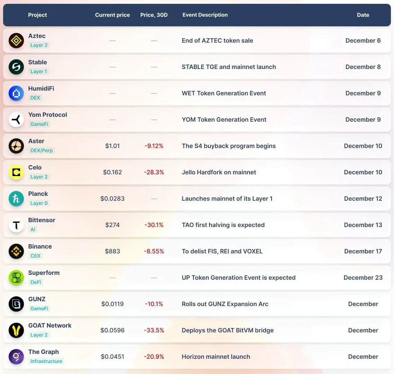Click 'To delist FIS, REI and VOXEL'

point(222,251)
